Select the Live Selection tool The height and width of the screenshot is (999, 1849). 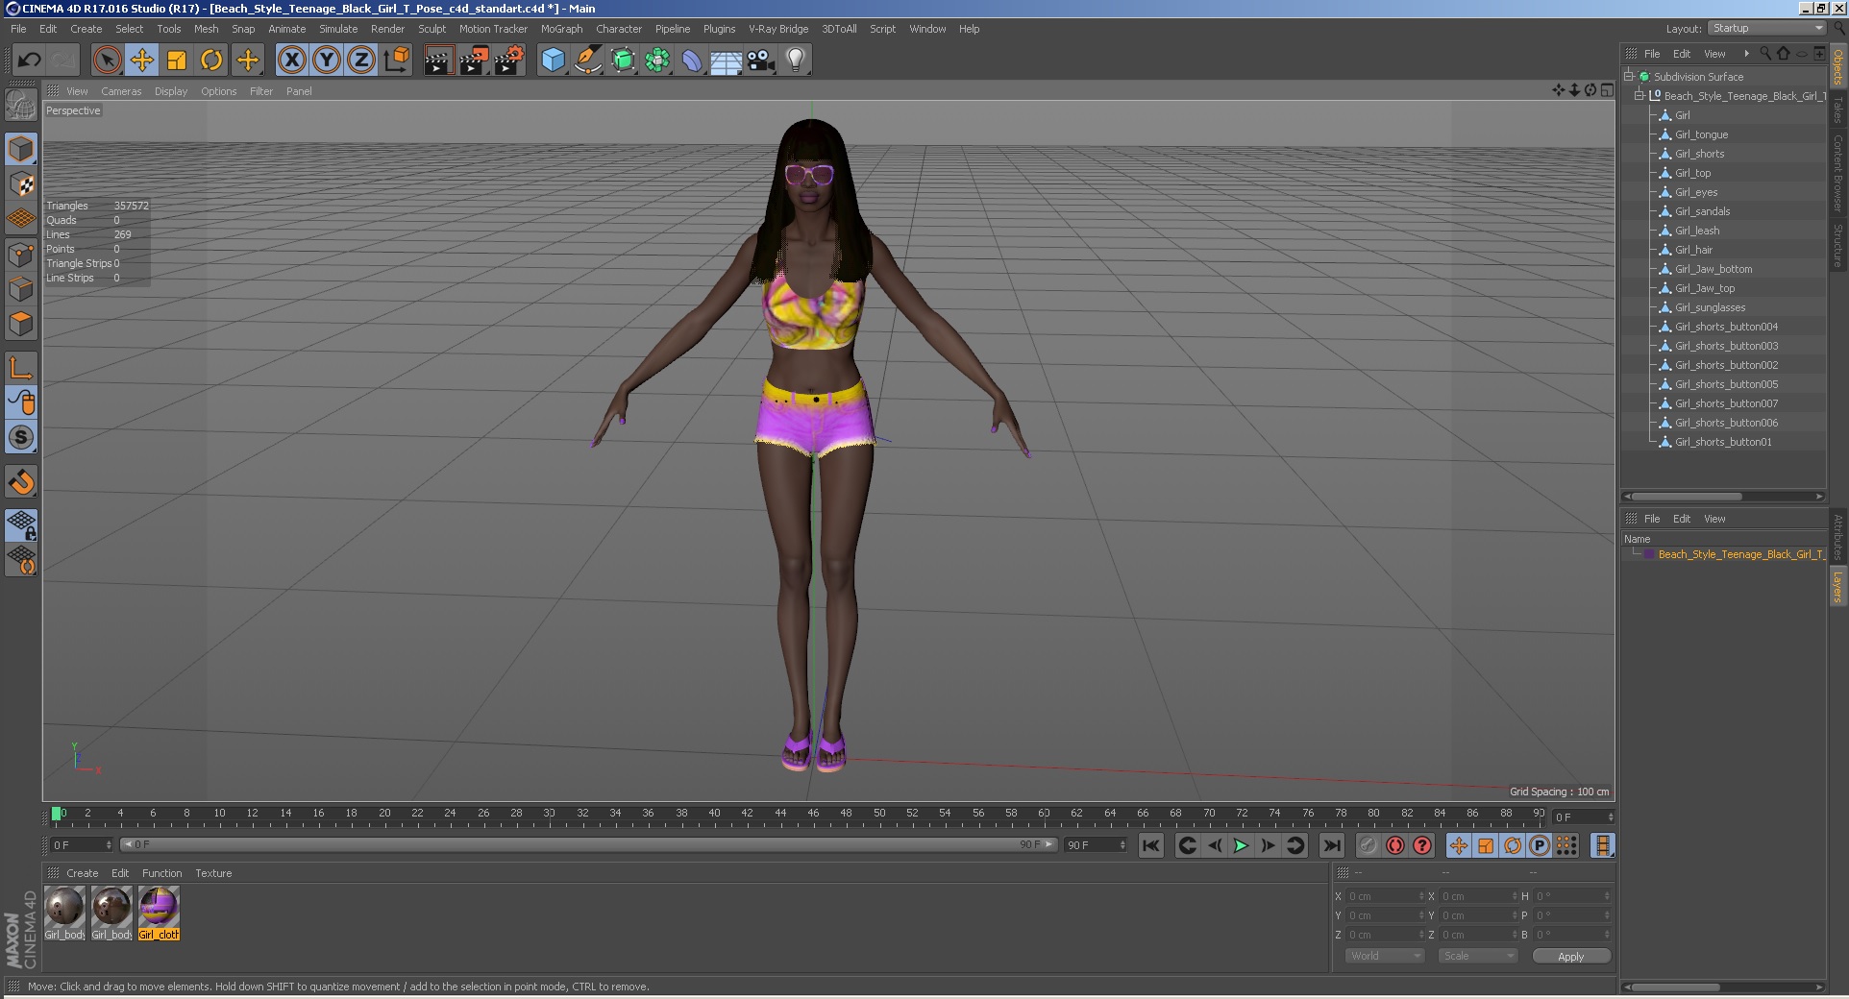(x=108, y=61)
